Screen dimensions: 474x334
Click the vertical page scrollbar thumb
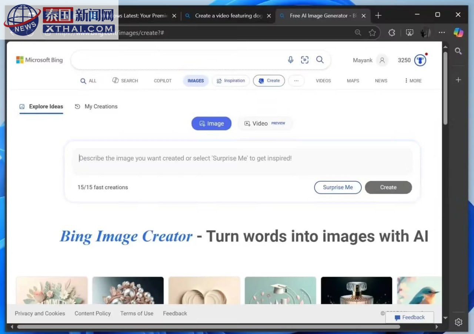click(445, 88)
